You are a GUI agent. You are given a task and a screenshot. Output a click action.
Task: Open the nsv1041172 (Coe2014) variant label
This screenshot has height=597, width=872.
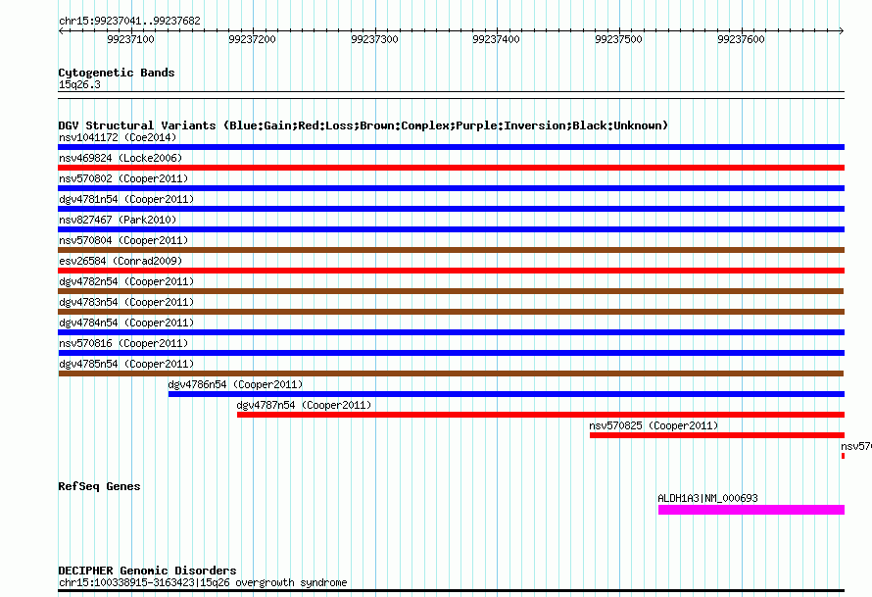click(x=118, y=137)
